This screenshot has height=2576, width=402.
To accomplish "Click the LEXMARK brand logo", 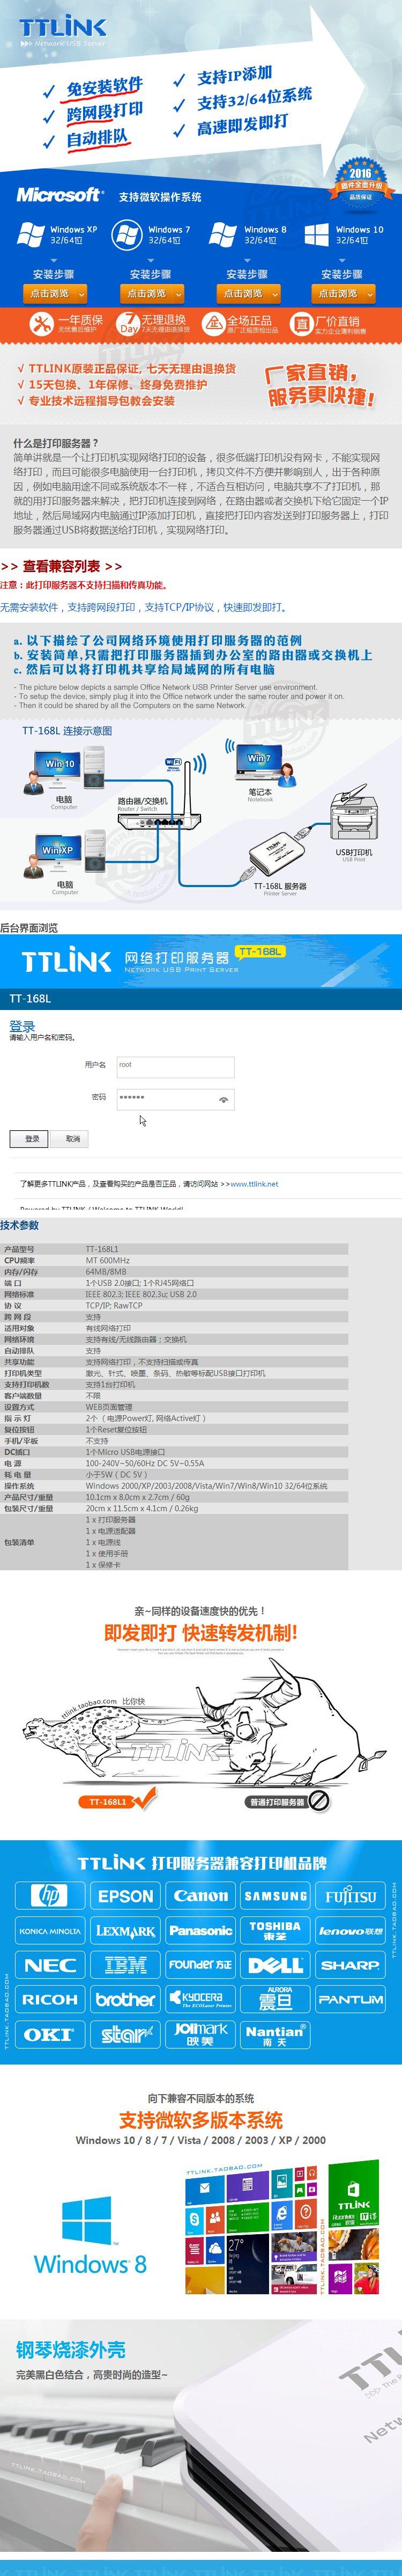I will coord(125,1931).
